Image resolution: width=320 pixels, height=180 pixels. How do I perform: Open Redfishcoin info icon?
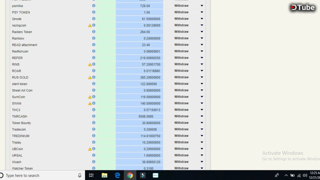click(93, 51)
